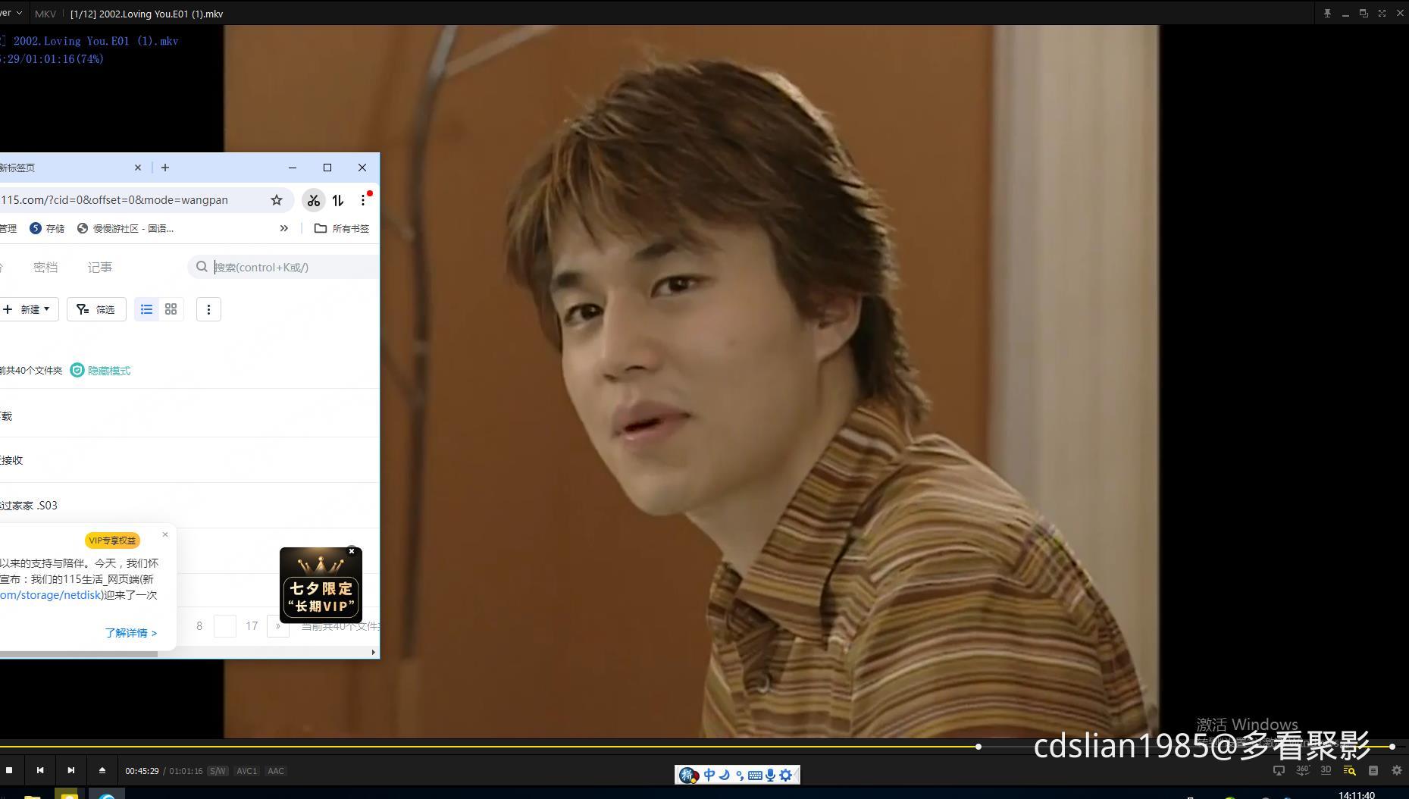Open the 过家家 .S03 folder row
The image size is (1409, 799).
pyautogui.click(x=189, y=506)
